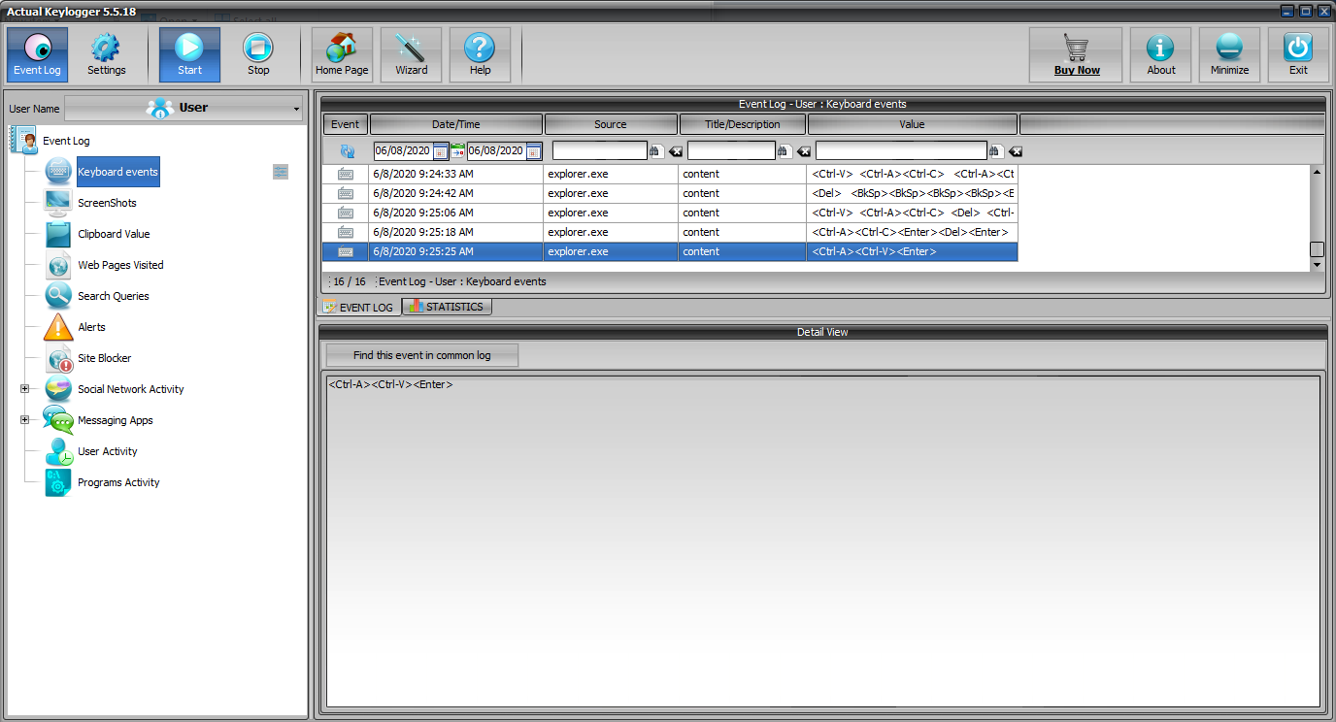Click the end date filter field
This screenshot has height=722, width=1336.
496,150
